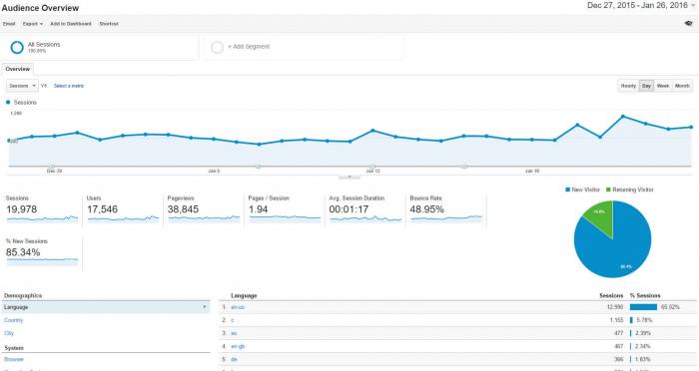The width and height of the screenshot is (699, 371).
Task: Toggle the Hourly chart view
Action: coord(628,86)
